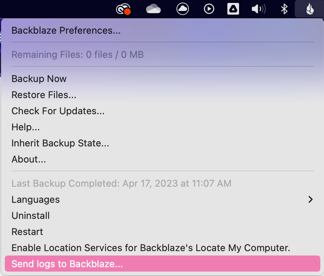Open the circled cloud menu bar icon
324x276 pixels.
[182, 9]
